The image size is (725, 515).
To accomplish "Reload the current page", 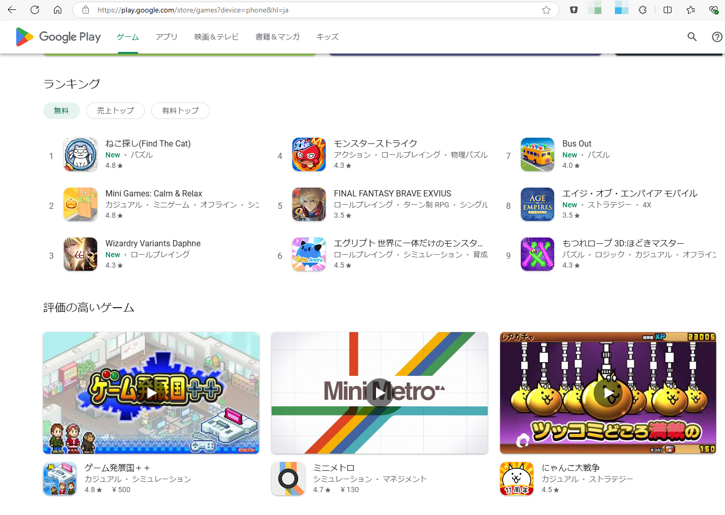I will coord(35,10).
